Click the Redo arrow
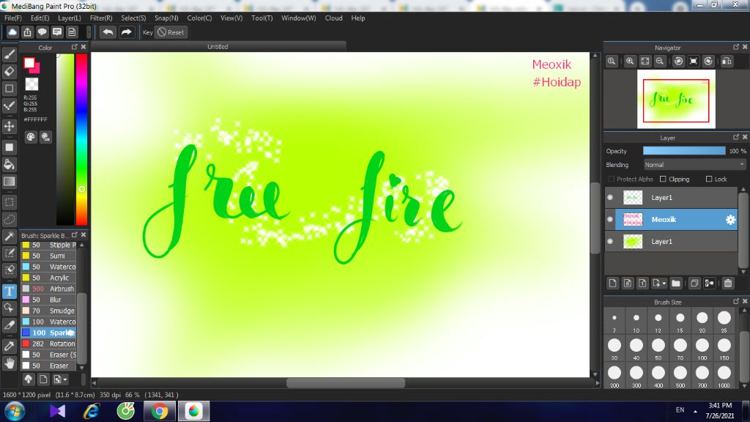 (x=126, y=32)
